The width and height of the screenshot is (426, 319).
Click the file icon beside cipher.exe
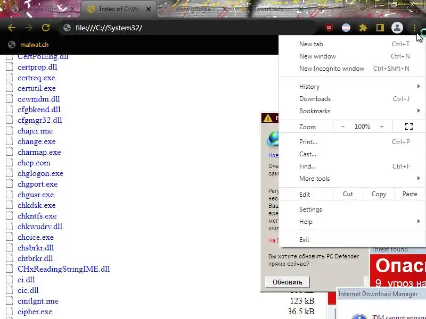coord(10,312)
